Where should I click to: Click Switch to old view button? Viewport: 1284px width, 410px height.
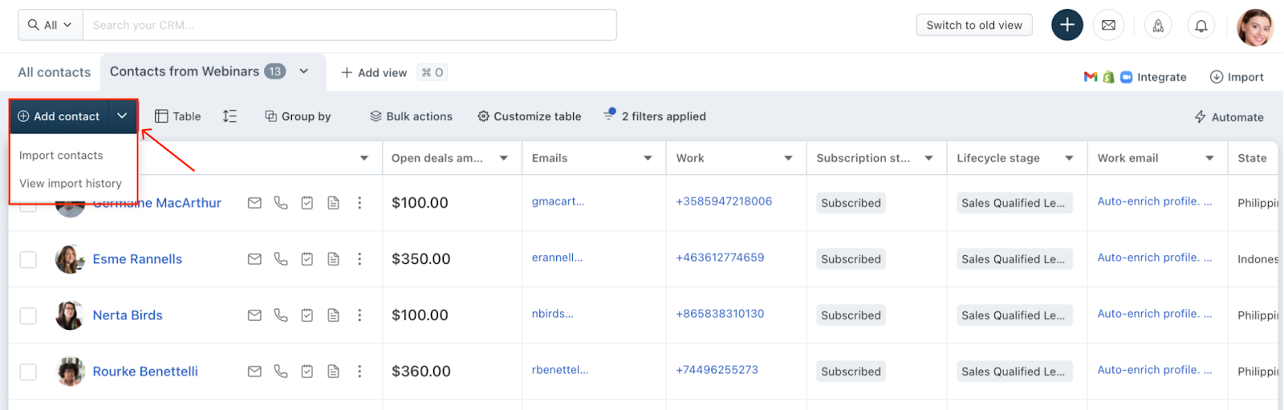(x=974, y=25)
